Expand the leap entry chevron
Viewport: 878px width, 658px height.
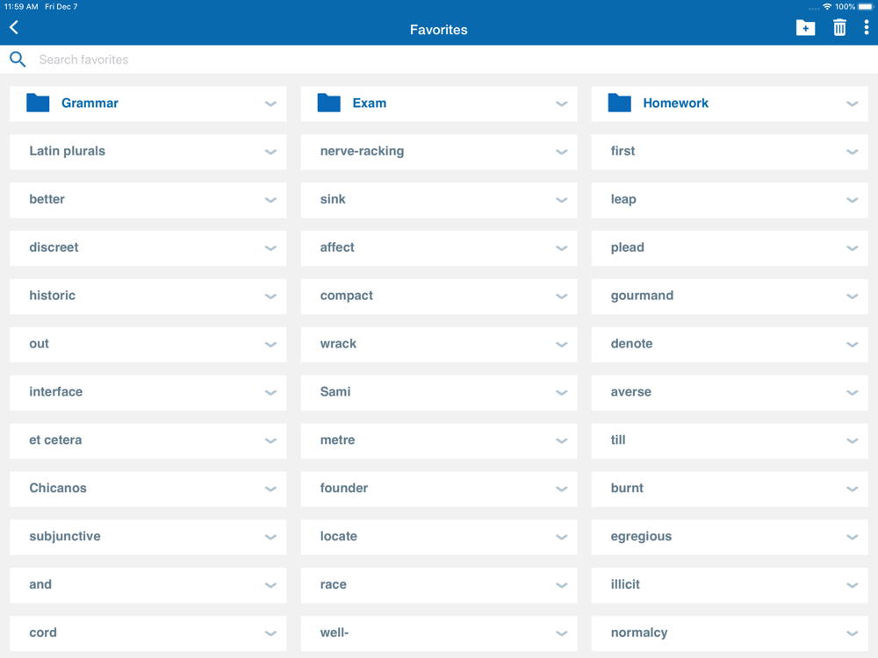pos(853,200)
